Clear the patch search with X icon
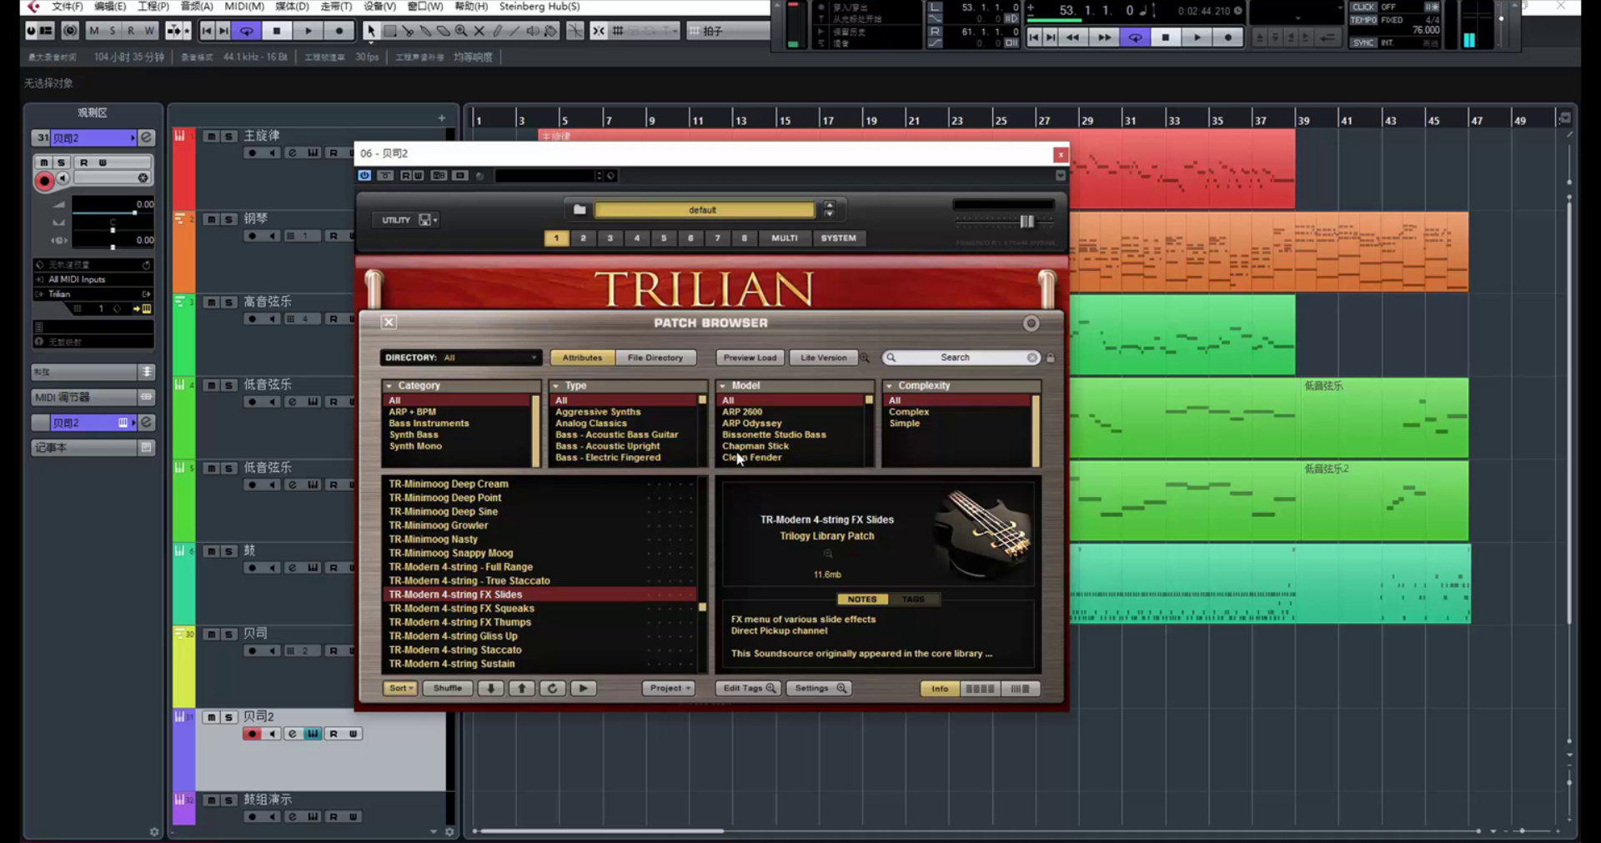This screenshot has height=843, width=1601. [1032, 358]
